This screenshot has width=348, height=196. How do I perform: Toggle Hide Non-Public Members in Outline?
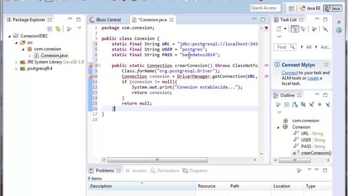pos(320,105)
